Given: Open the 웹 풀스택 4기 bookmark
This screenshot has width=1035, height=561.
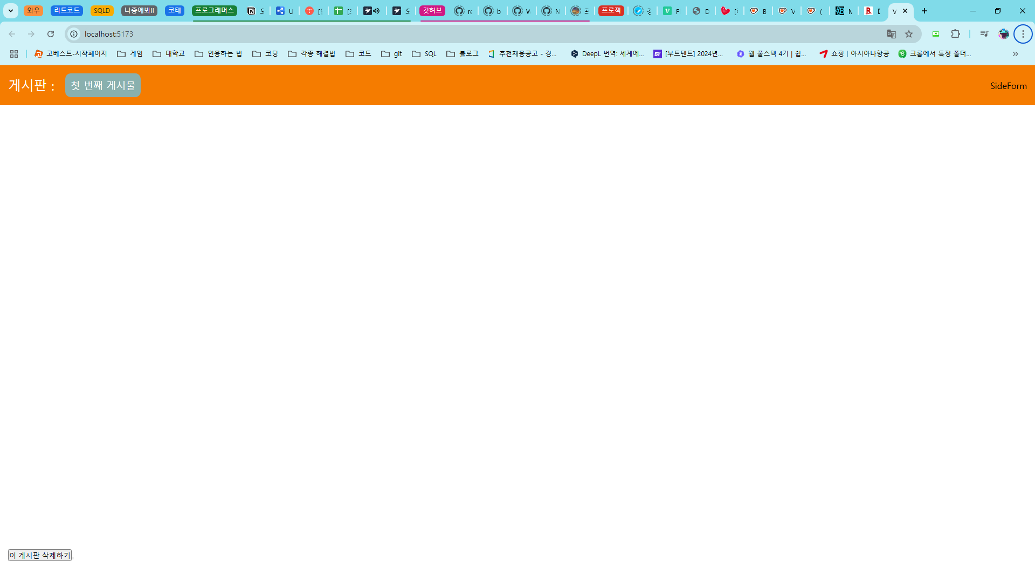Looking at the screenshot, I should (771, 54).
